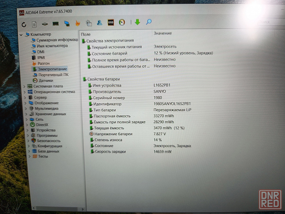Open the SensorPanel gauge icon
The height and width of the screenshot is (214, 285).
point(122,22)
